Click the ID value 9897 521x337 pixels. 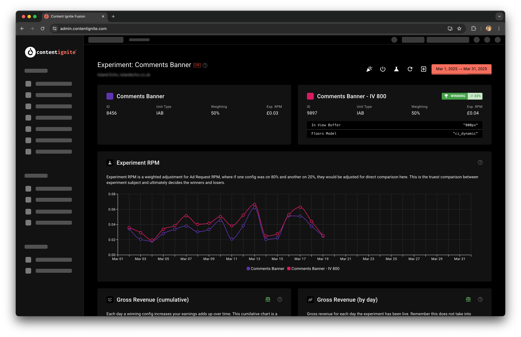coord(312,113)
